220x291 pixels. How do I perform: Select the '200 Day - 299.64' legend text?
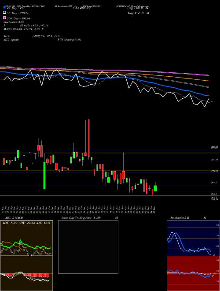tap(18, 19)
